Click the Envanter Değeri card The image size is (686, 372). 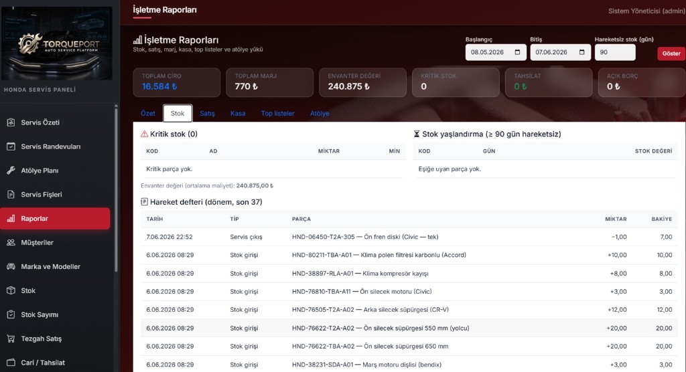[362, 82]
